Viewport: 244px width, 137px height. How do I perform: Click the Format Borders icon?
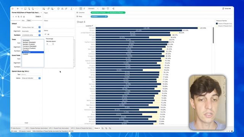click(21, 17)
